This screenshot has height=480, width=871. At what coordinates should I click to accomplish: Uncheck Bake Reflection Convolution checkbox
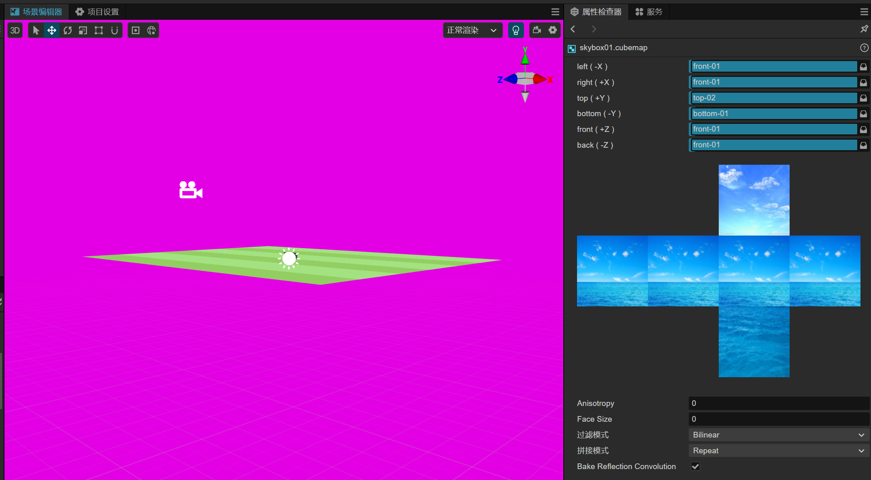click(695, 466)
